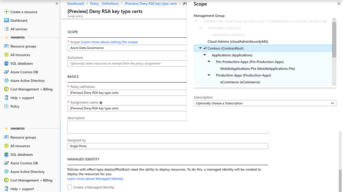
Task: Go to Dashboard in the breadcrumb
Action: [x=76, y=3]
